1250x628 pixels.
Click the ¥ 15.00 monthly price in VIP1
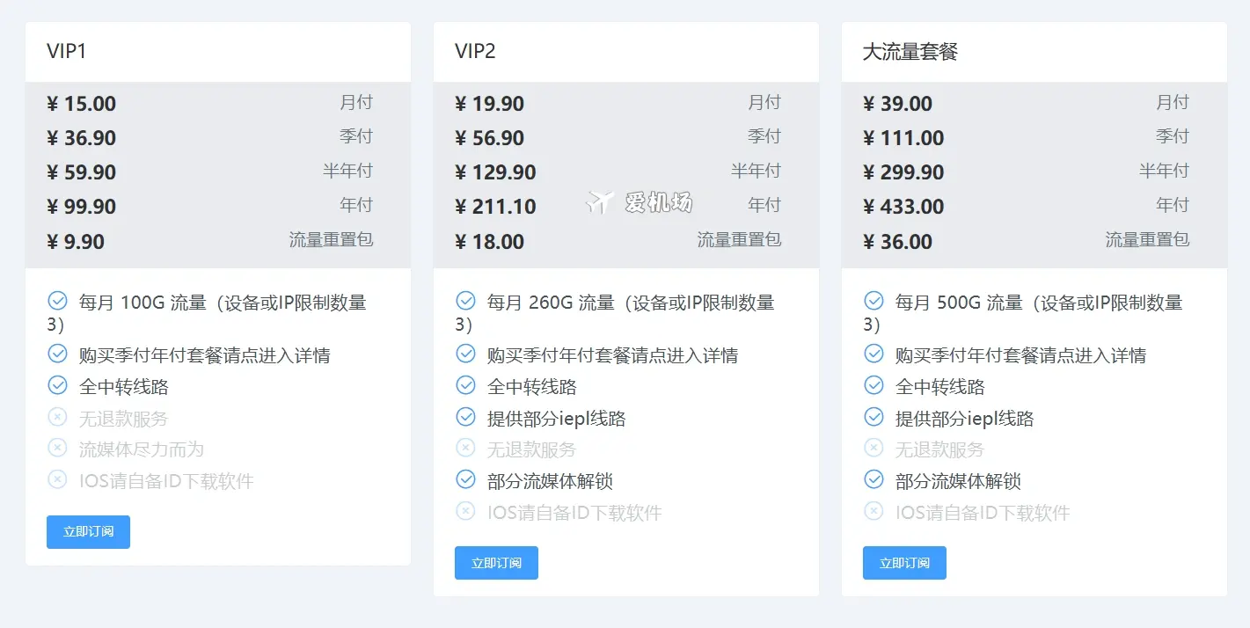(81, 104)
